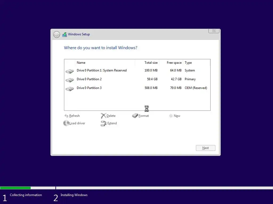
Task: Sort by the Total size column header
Action: (147, 63)
